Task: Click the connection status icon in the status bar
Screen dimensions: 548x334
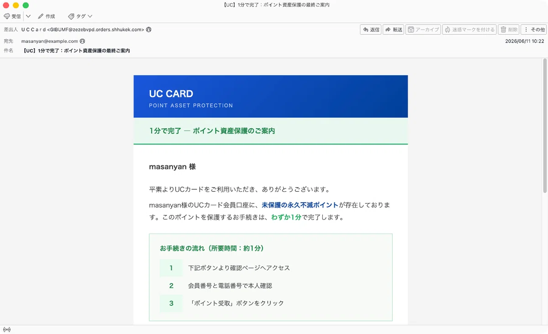Action: point(6,329)
